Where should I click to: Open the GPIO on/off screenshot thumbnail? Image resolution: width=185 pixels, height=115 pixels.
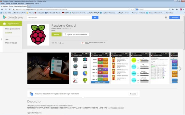coord(100,68)
